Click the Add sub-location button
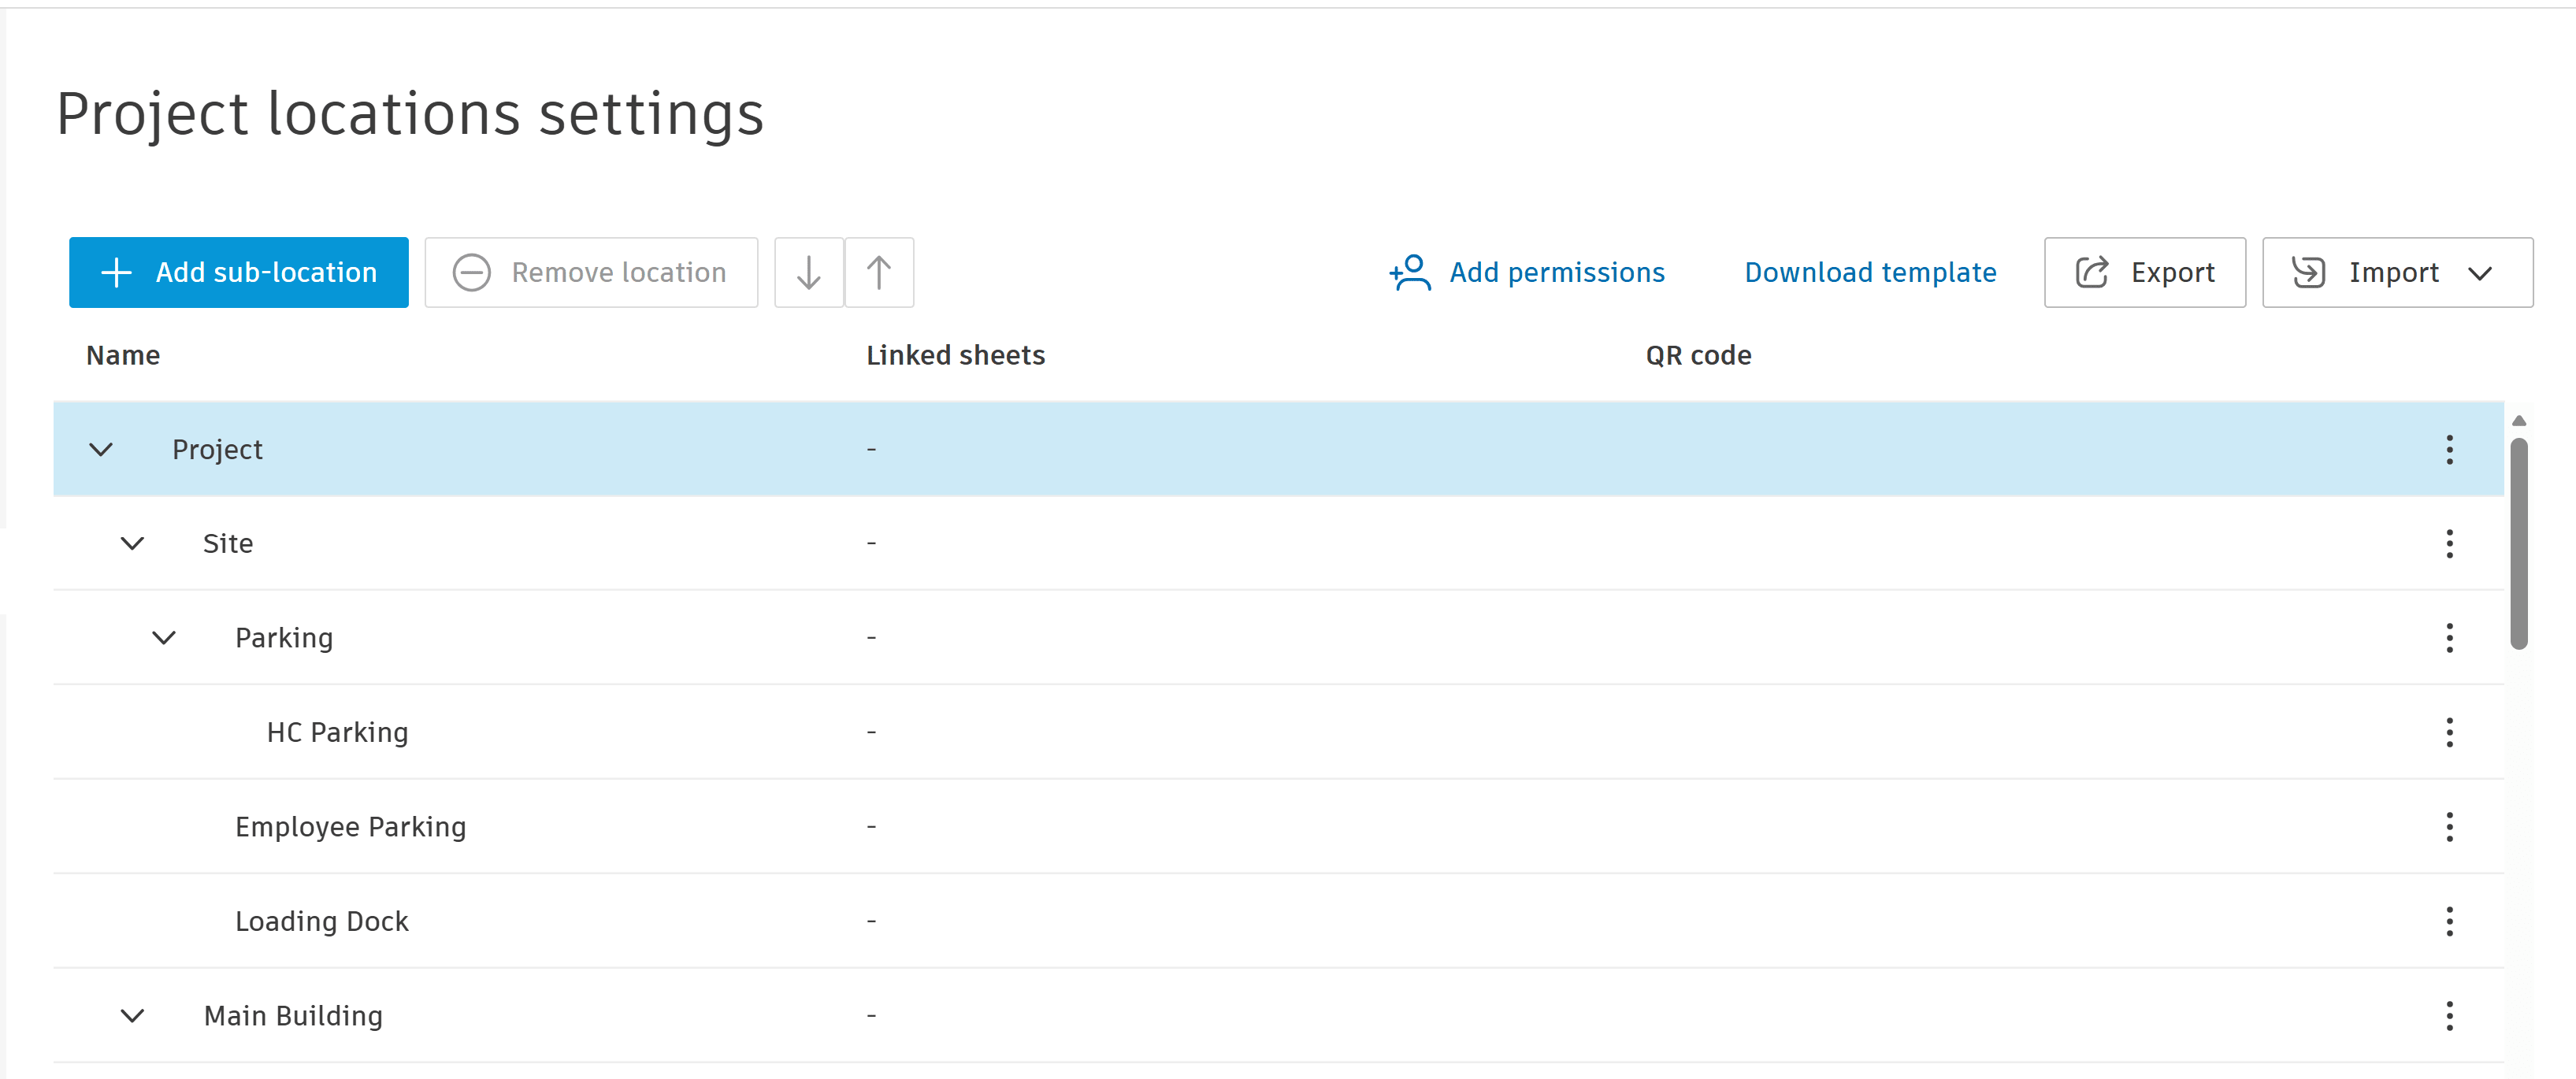 pyautogui.click(x=239, y=272)
